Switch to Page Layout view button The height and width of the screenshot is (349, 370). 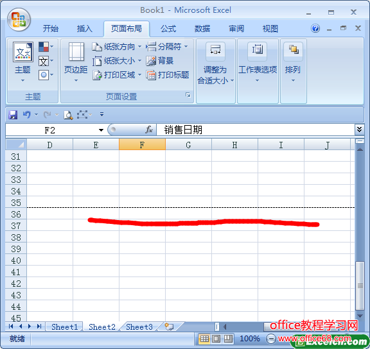(216, 339)
